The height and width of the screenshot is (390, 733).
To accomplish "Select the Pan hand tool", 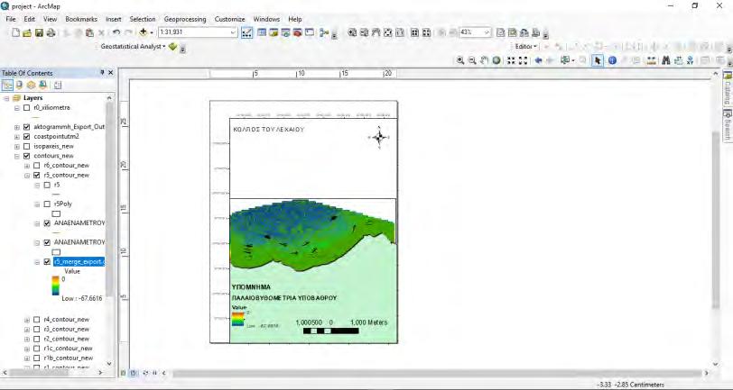I will tap(484, 60).
